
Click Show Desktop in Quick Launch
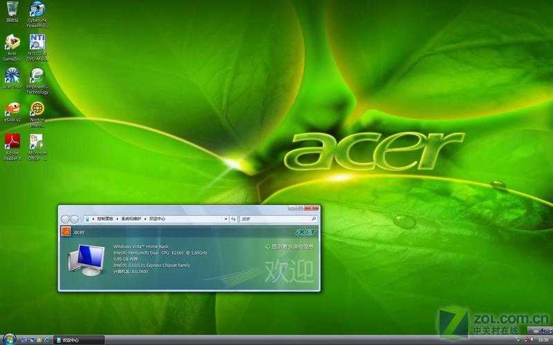tap(24, 339)
